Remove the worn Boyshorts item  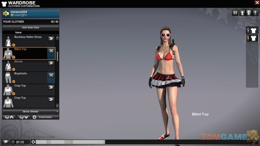[51, 75]
